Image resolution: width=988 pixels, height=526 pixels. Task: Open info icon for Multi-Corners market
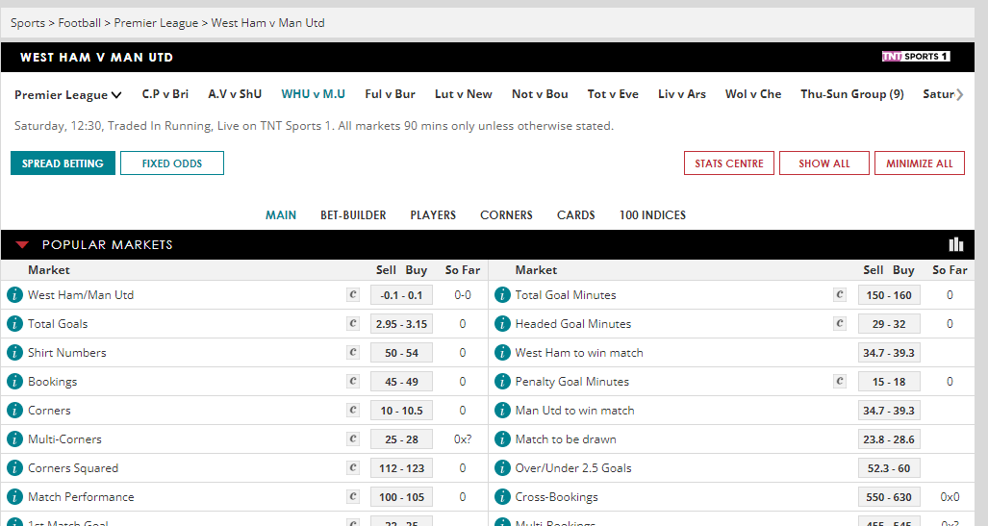[14, 439]
